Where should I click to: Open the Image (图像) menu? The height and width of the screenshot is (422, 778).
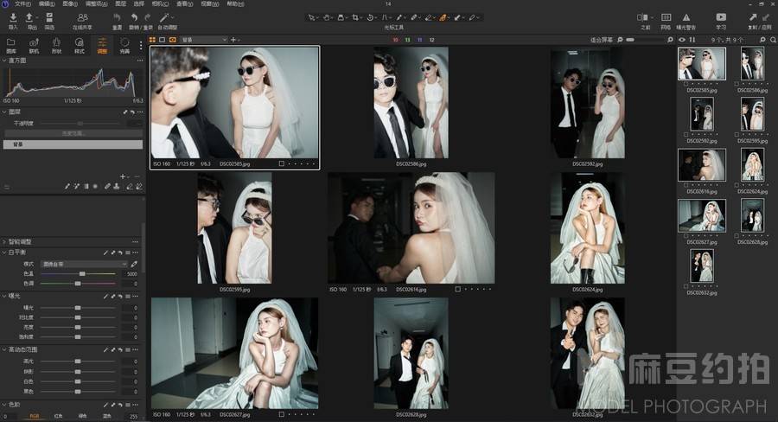pyautogui.click(x=70, y=3)
